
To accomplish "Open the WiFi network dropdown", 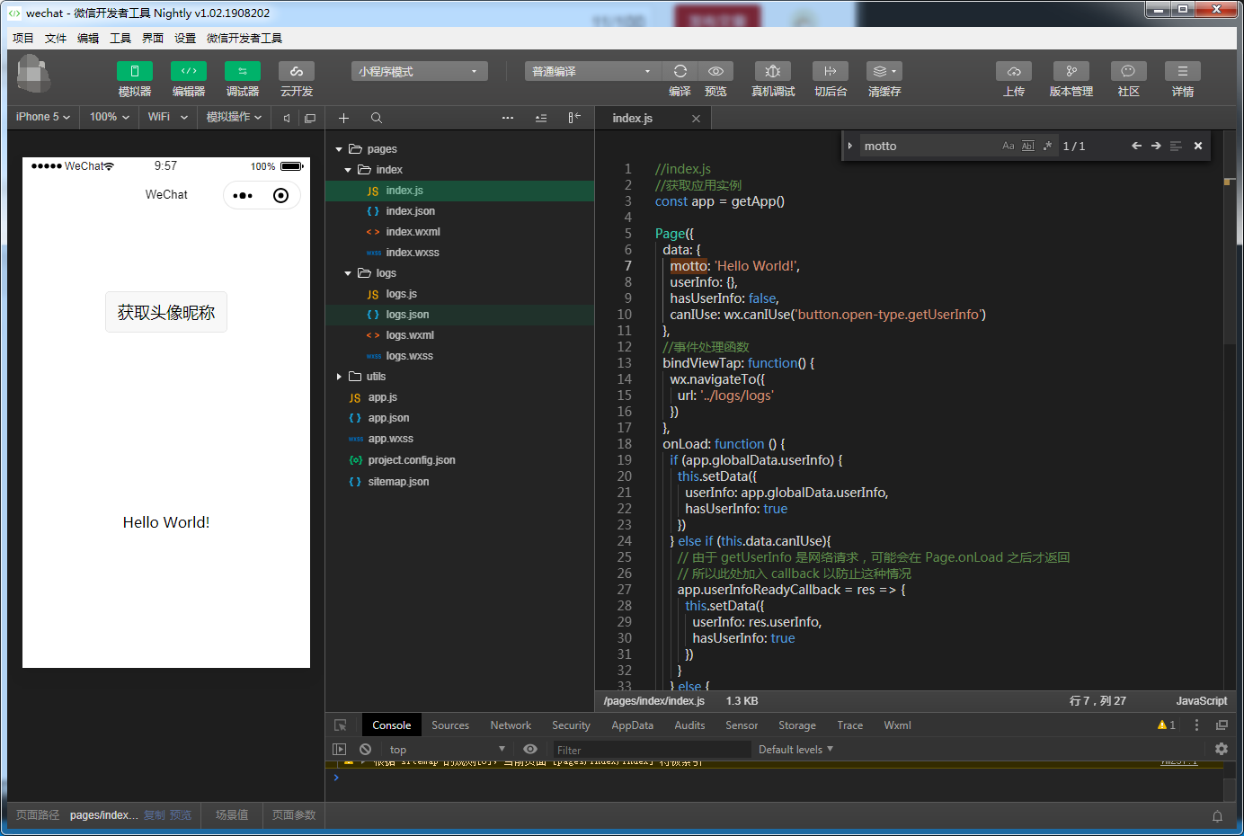I will click(168, 117).
